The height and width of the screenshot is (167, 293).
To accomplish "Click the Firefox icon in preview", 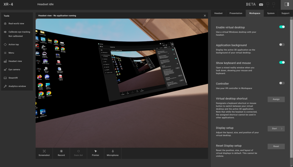I will (x=40, y=77).
